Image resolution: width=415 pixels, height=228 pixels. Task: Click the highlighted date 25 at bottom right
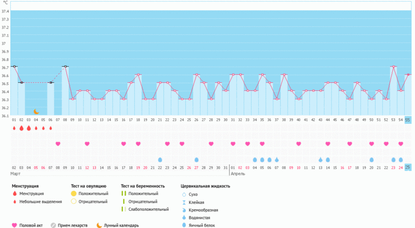407,167
